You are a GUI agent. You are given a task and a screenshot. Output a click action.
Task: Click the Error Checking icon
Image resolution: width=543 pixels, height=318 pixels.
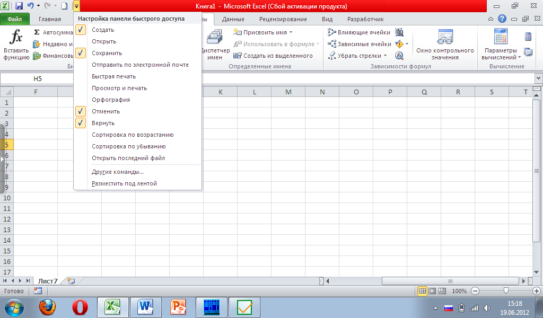399,44
